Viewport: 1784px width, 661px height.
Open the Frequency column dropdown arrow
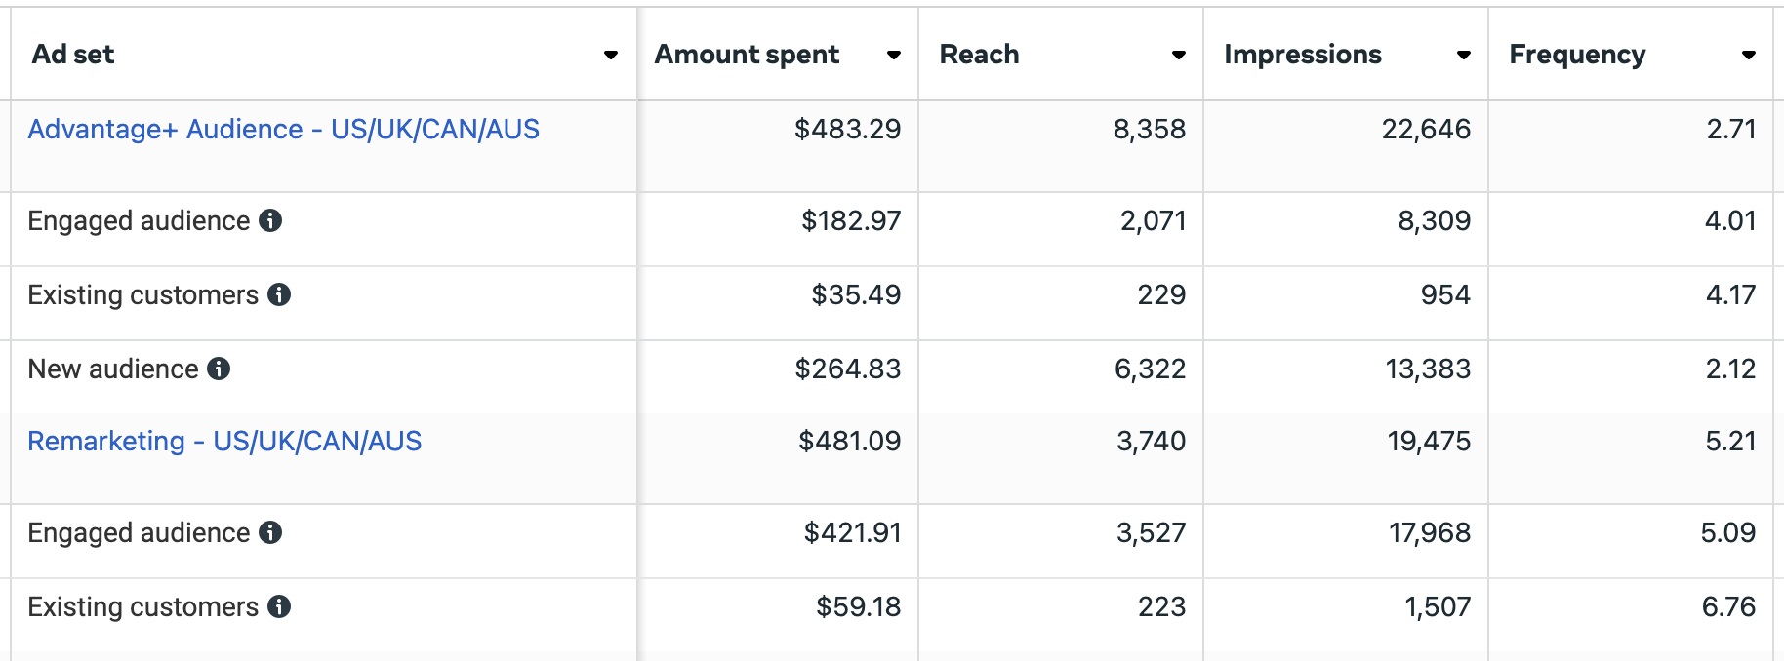[x=1749, y=55]
